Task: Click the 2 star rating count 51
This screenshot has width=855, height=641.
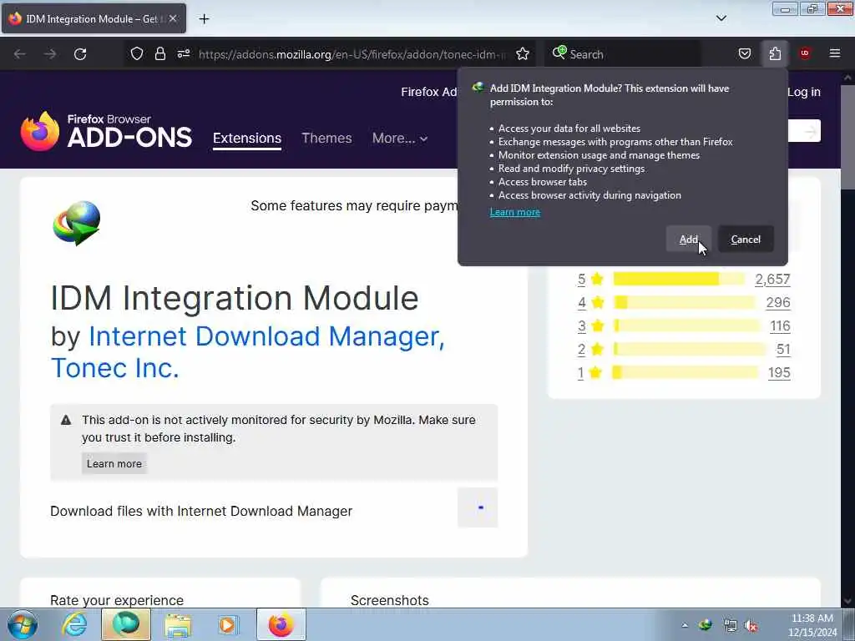Action: tap(783, 350)
